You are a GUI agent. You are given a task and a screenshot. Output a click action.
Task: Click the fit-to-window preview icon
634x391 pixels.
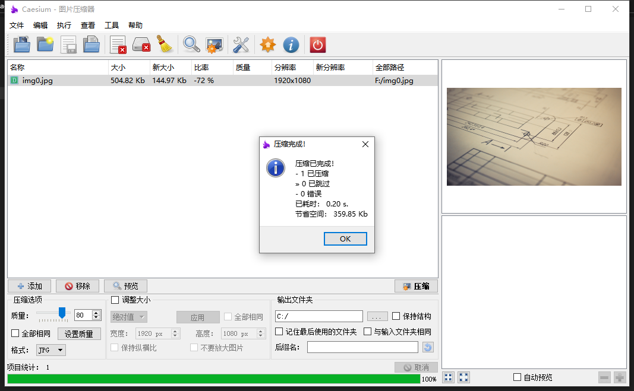[448, 377]
